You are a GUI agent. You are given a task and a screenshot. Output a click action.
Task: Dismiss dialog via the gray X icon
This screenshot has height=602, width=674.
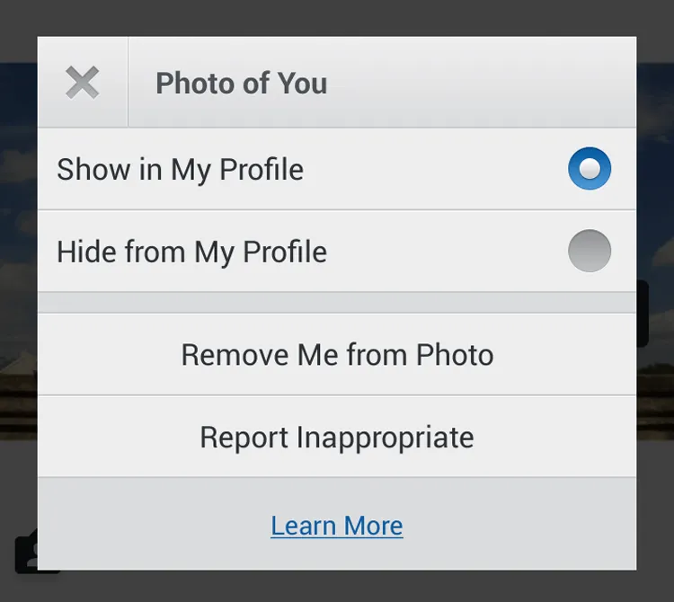coord(83,83)
